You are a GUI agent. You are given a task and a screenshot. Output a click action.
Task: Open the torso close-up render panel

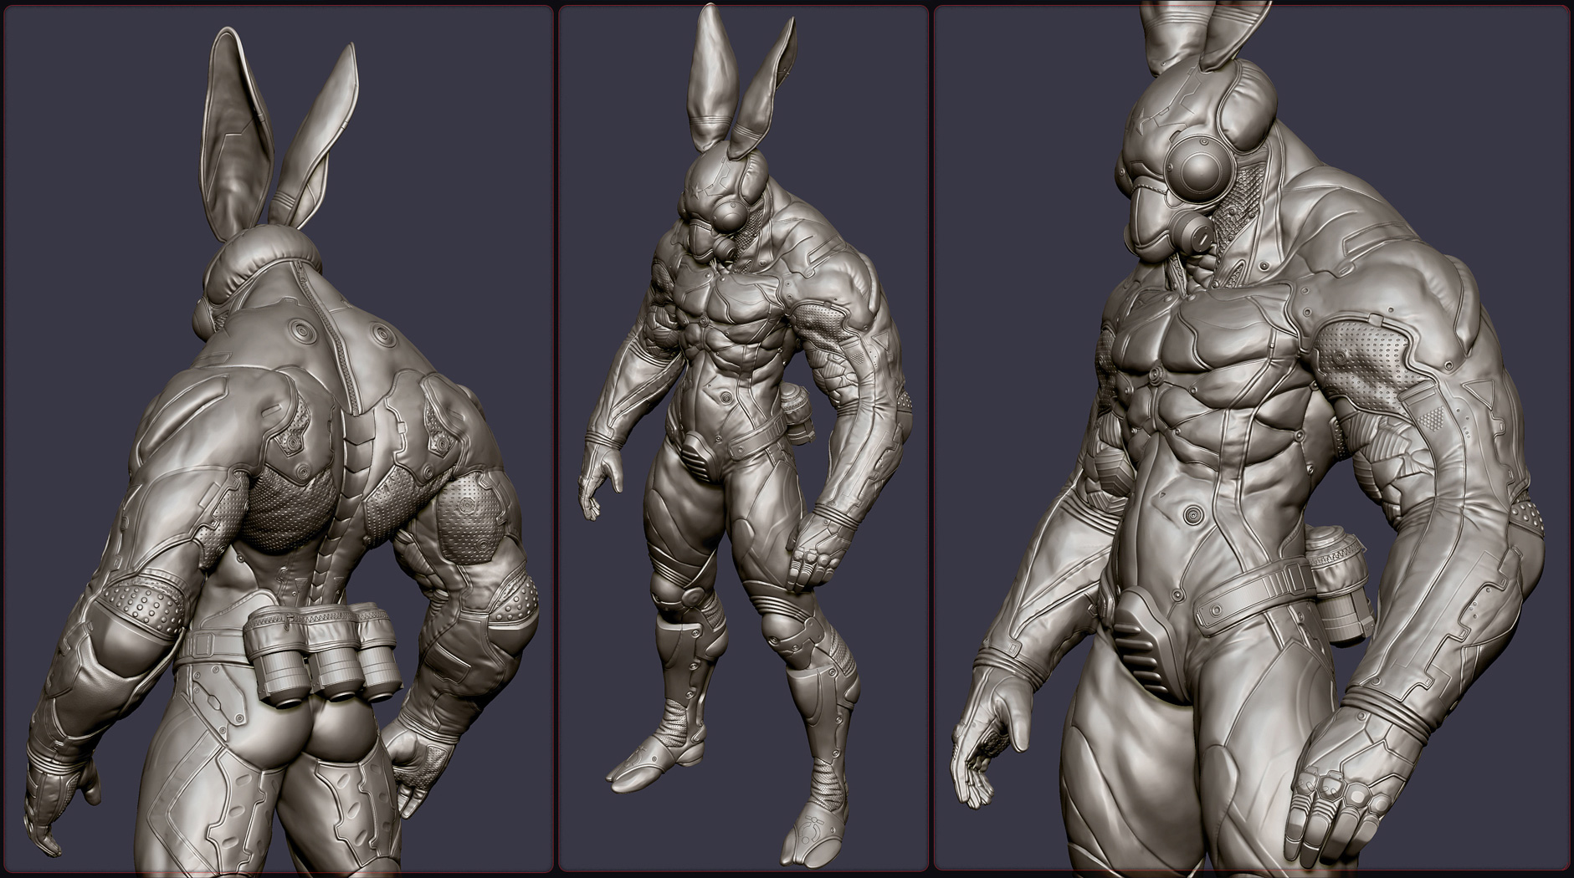pos(1252,437)
